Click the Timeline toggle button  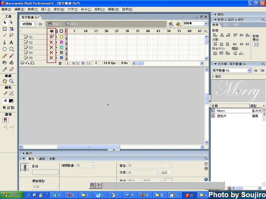(27, 24)
